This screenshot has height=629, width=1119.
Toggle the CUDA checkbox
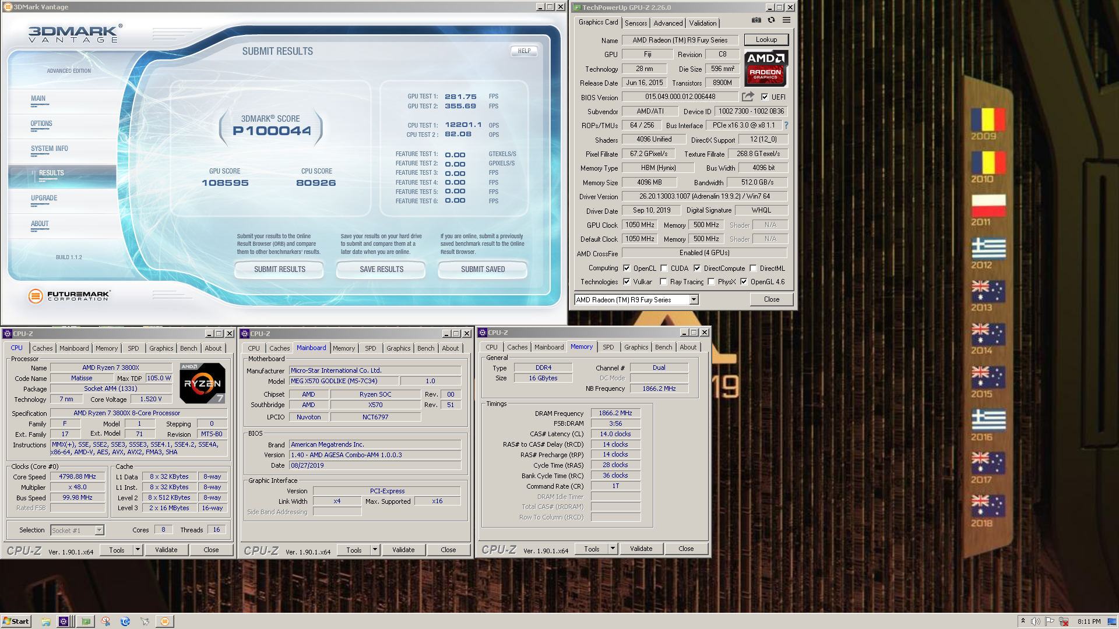tap(664, 268)
